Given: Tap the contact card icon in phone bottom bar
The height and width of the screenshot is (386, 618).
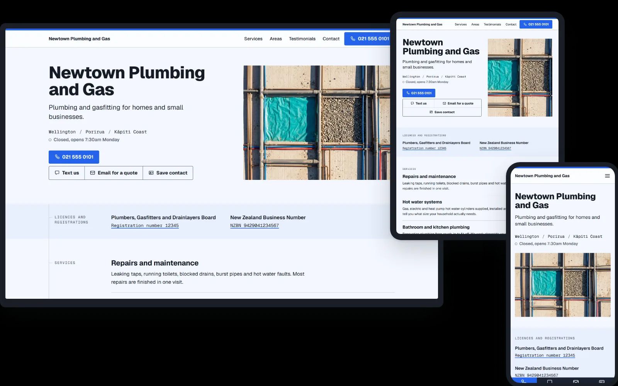Looking at the screenshot, I should [601, 382].
